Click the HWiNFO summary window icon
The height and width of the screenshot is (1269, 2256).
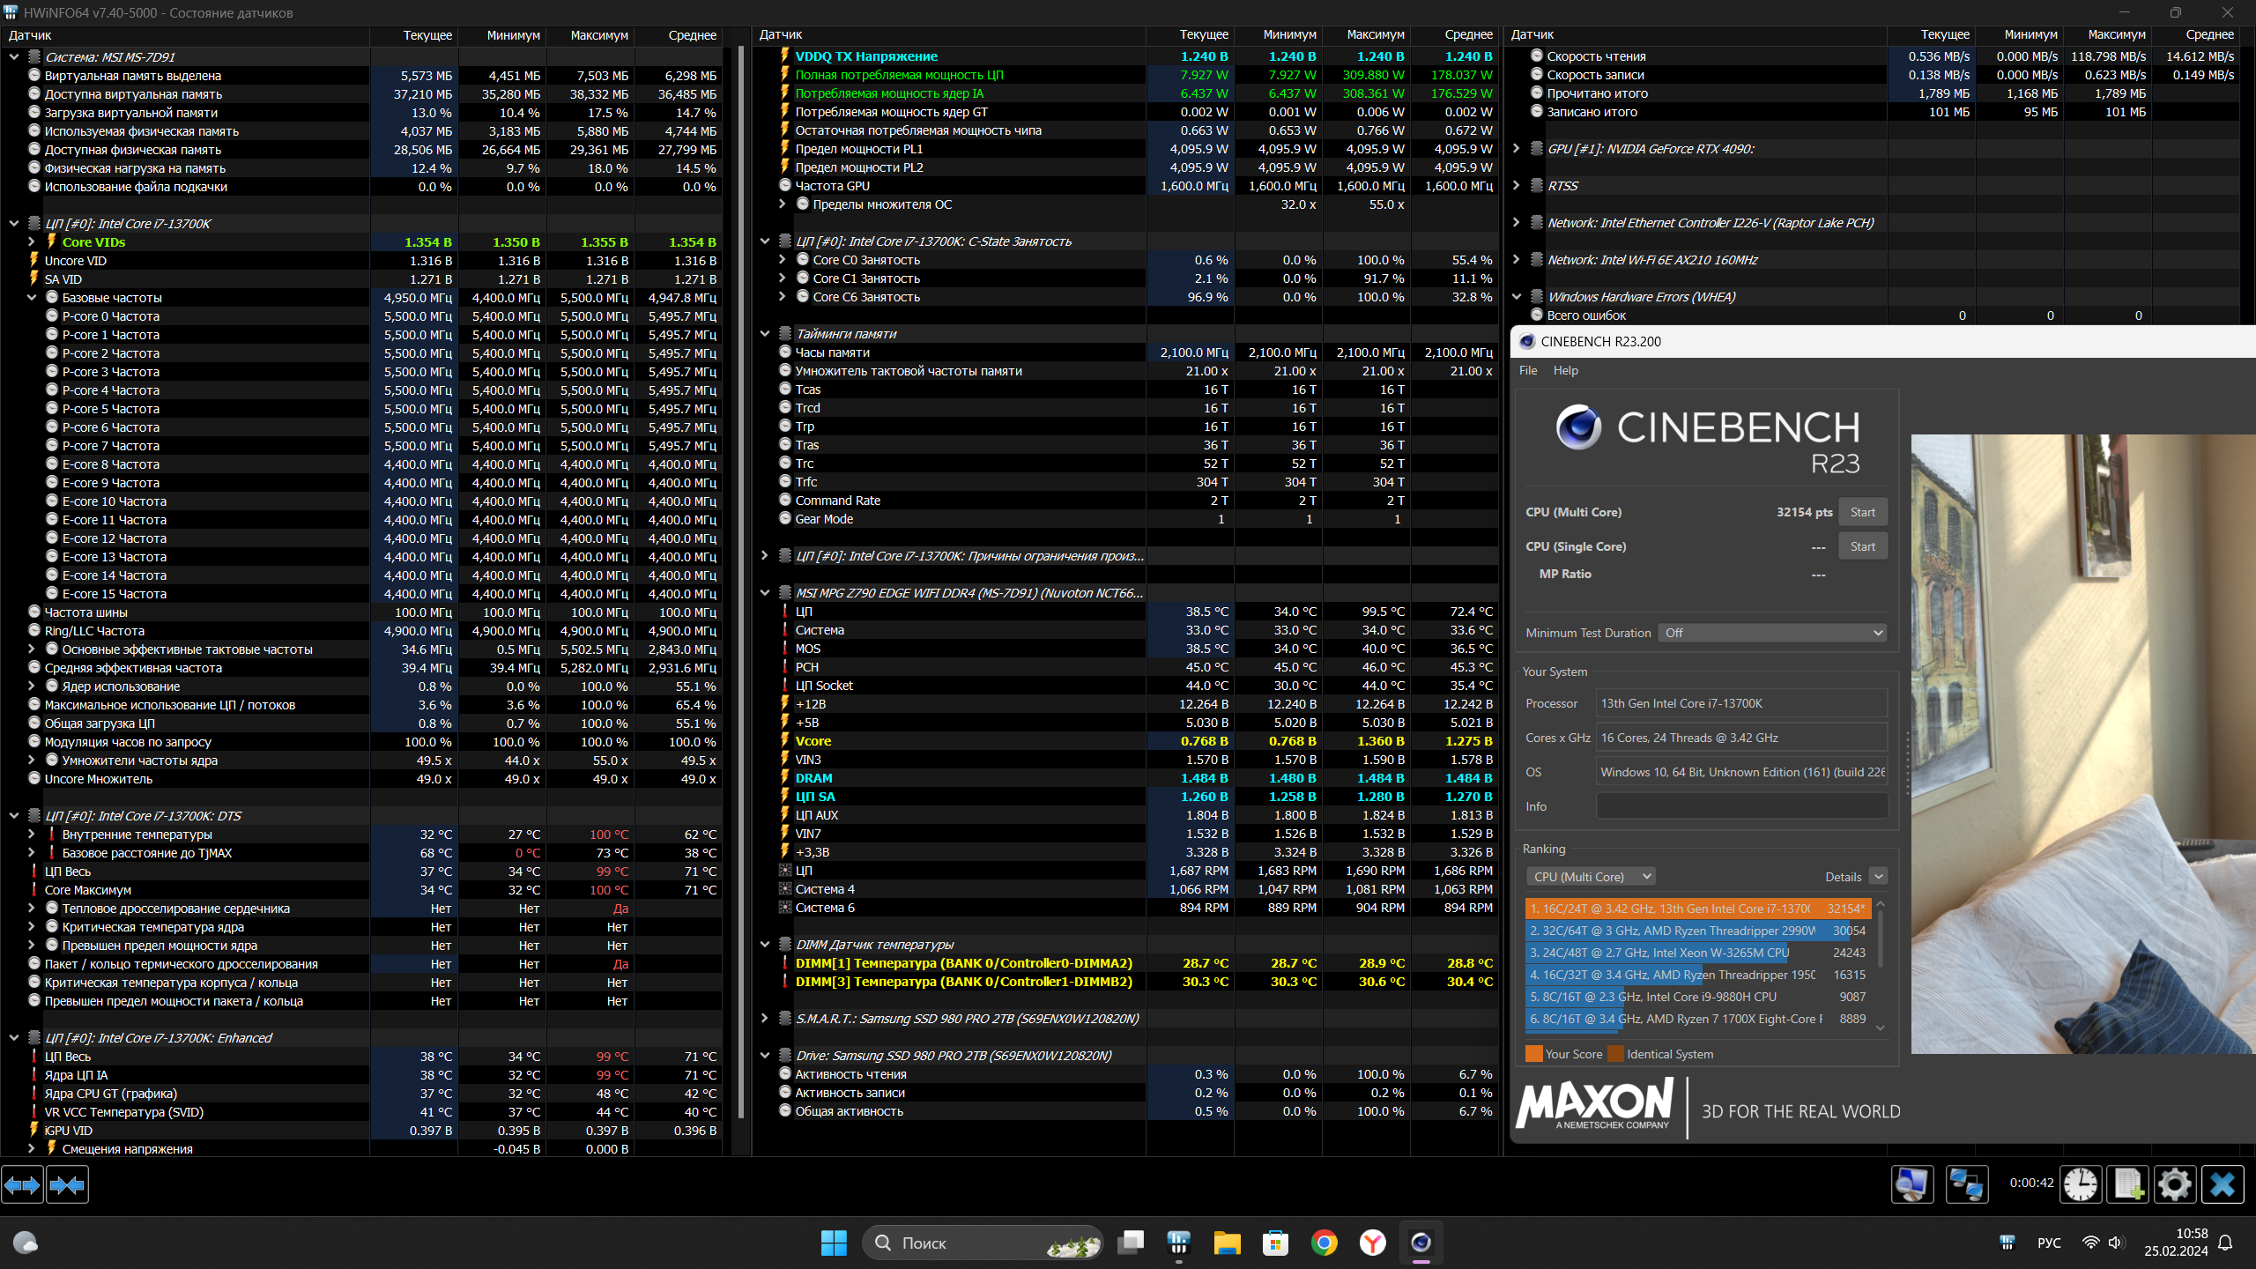[x=1911, y=1184]
